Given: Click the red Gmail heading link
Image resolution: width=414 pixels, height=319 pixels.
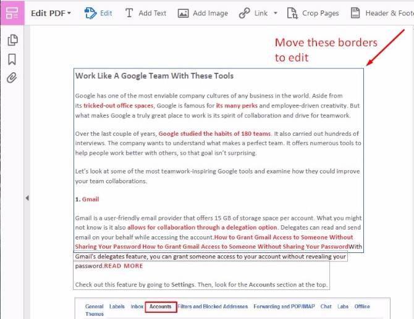Looking at the screenshot, I should (90, 199).
